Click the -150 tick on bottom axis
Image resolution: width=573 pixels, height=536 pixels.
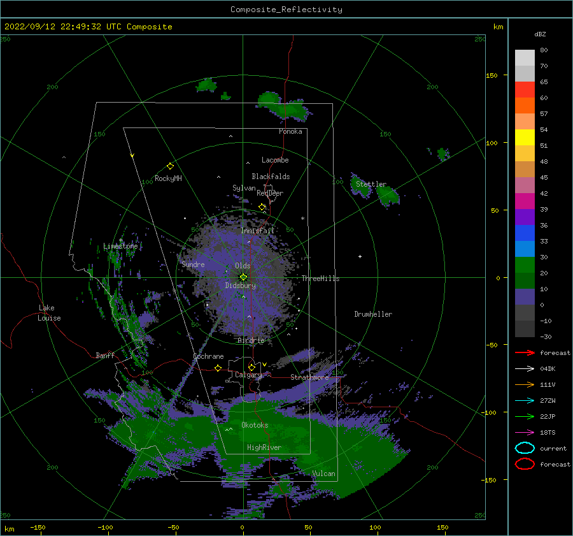click(x=38, y=527)
